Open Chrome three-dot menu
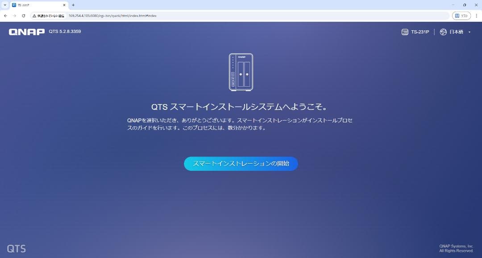This screenshot has width=482, height=258. [x=476, y=16]
